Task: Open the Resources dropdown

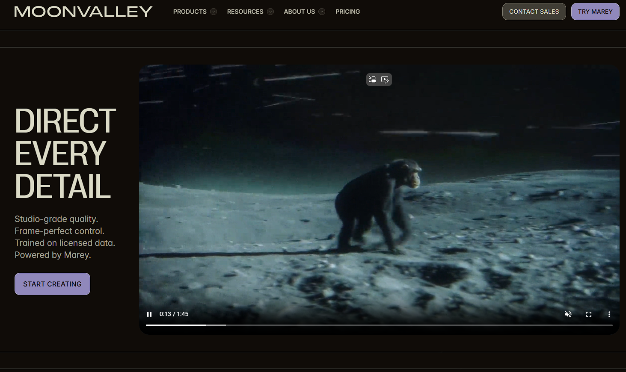Action: tap(250, 12)
